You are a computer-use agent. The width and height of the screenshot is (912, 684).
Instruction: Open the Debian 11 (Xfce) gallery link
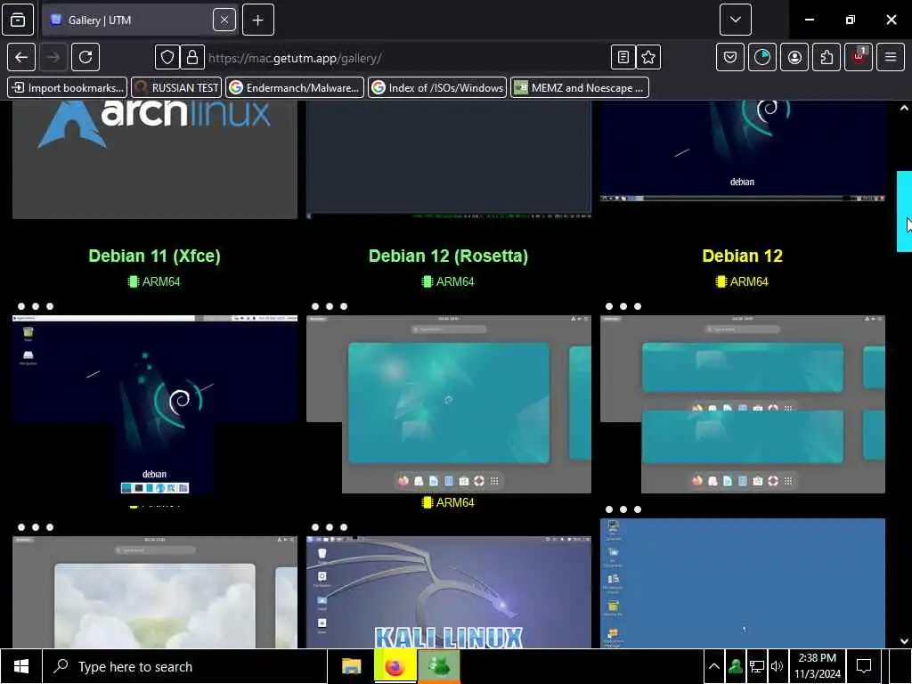[155, 256]
